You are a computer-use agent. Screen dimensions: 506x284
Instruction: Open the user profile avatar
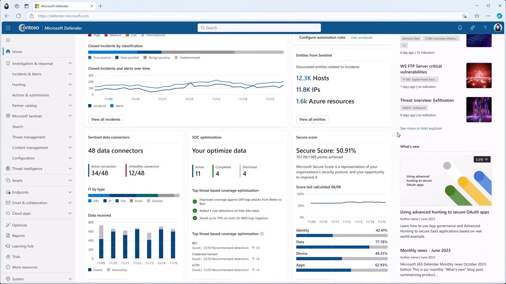(498, 28)
